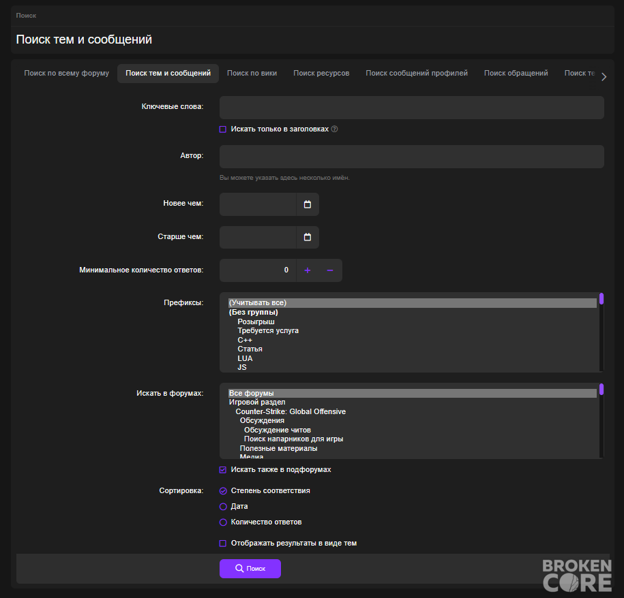Select Counter-Strike: Global Offensive forum
The width and height of the screenshot is (624, 598).
tap(413, 411)
